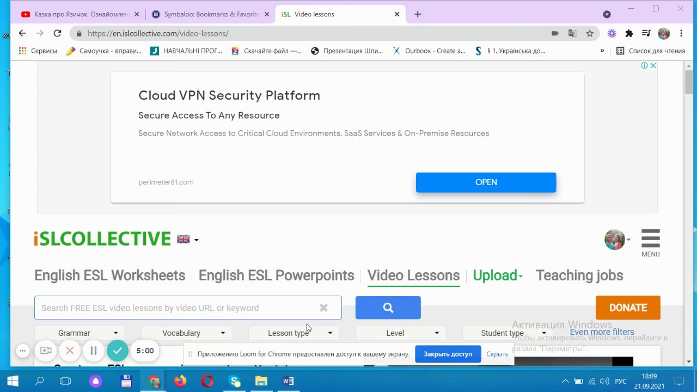Image resolution: width=697 pixels, height=392 pixels.
Task: Switch to the Symbaloo Bookmarks tab
Action: [x=211, y=14]
